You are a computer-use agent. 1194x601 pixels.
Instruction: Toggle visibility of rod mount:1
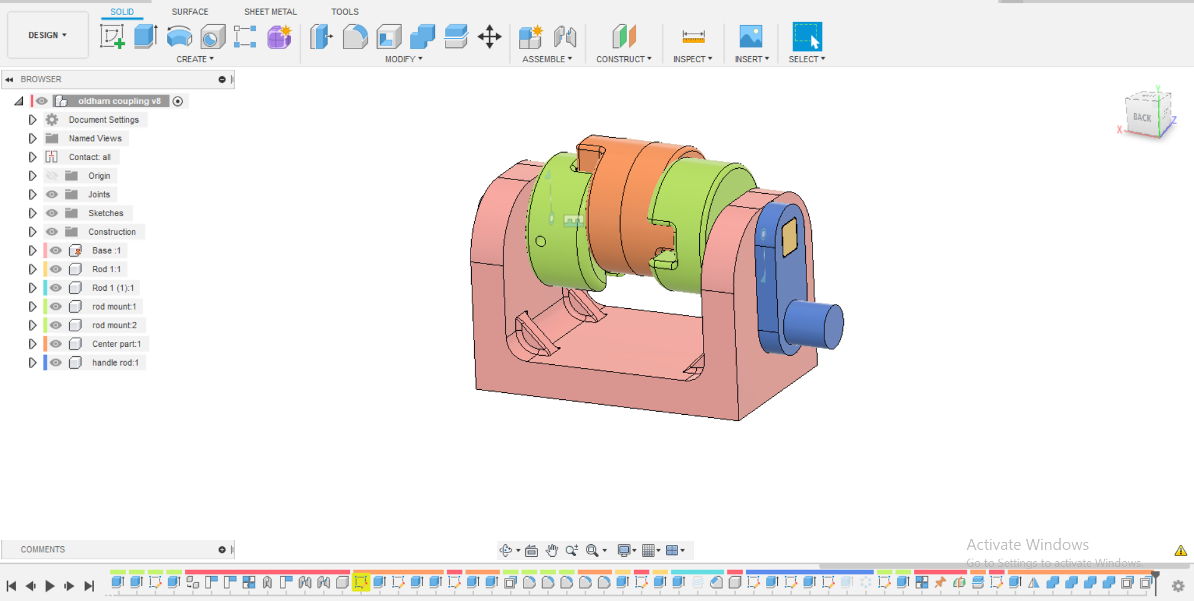click(55, 306)
